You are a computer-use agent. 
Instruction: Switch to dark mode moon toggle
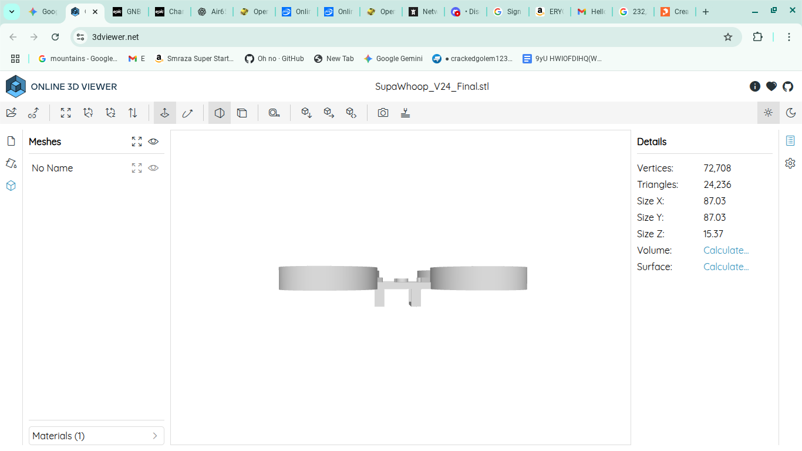coord(791,113)
